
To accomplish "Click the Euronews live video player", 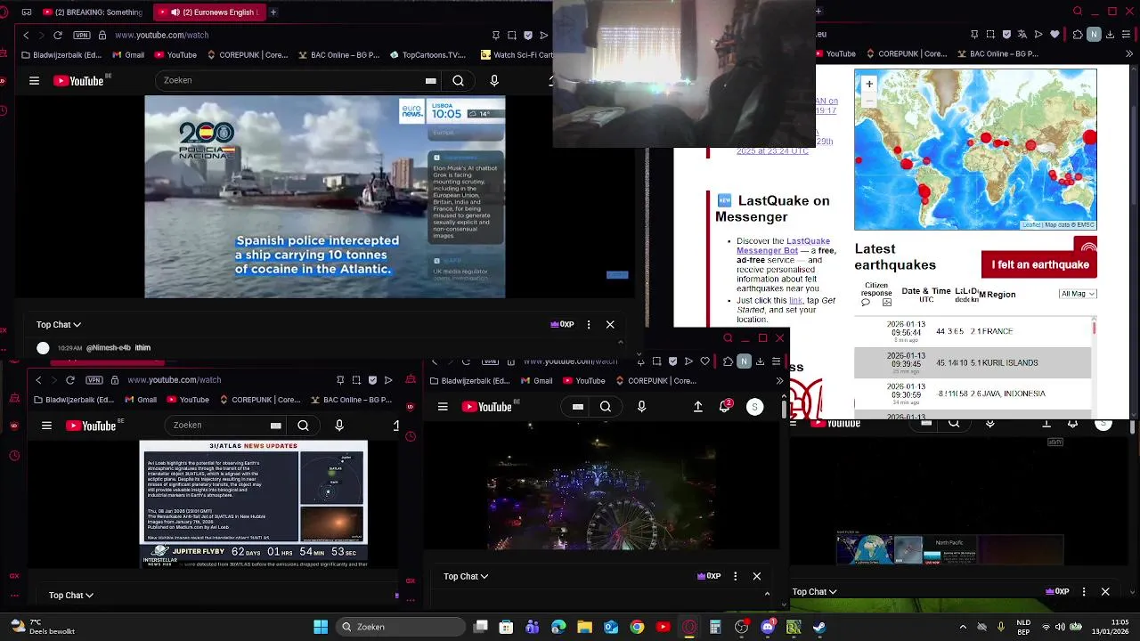I will click(325, 197).
